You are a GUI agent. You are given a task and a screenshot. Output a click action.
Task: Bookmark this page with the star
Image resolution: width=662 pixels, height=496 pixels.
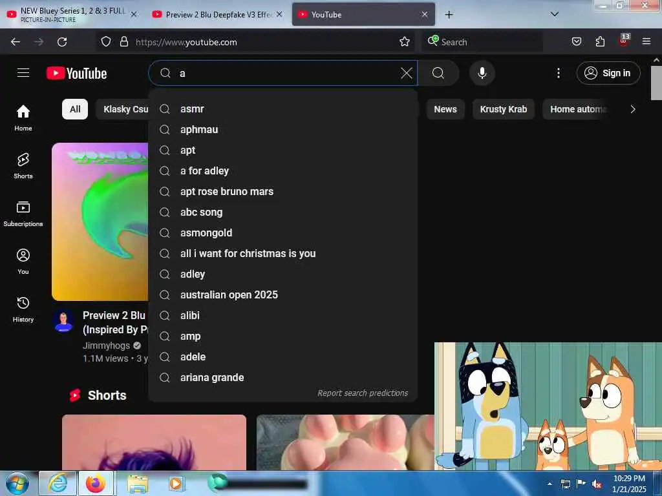pyautogui.click(x=405, y=42)
